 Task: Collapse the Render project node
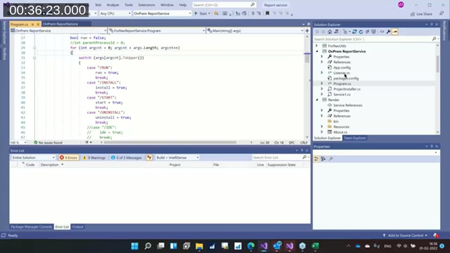[317, 100]
